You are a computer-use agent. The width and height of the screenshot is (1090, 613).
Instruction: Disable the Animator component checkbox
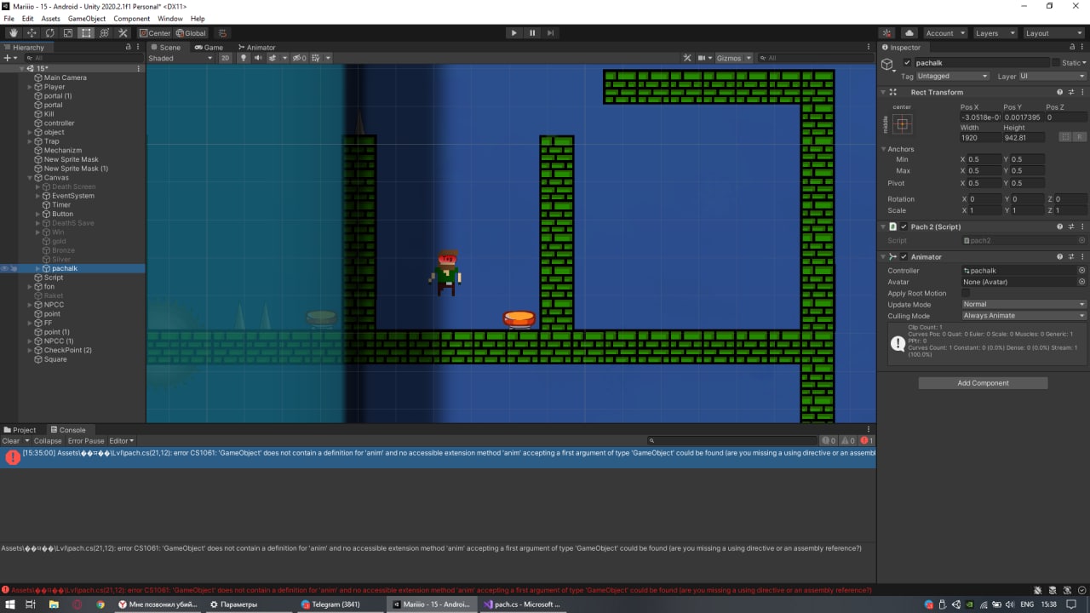tap(904, 256)
